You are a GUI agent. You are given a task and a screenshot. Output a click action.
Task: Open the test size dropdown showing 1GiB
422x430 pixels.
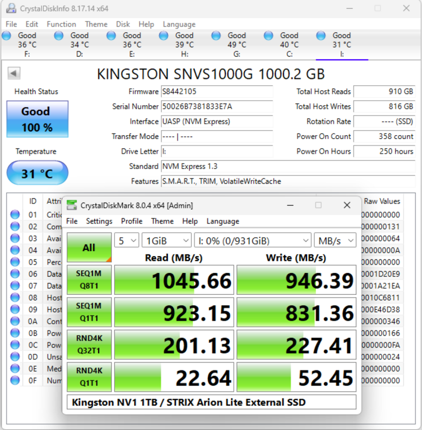tap(166, 241)
